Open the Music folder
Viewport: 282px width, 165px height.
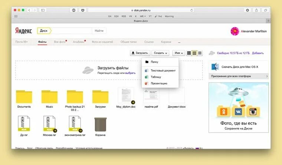pyautogui.click(x=49, y=99)
